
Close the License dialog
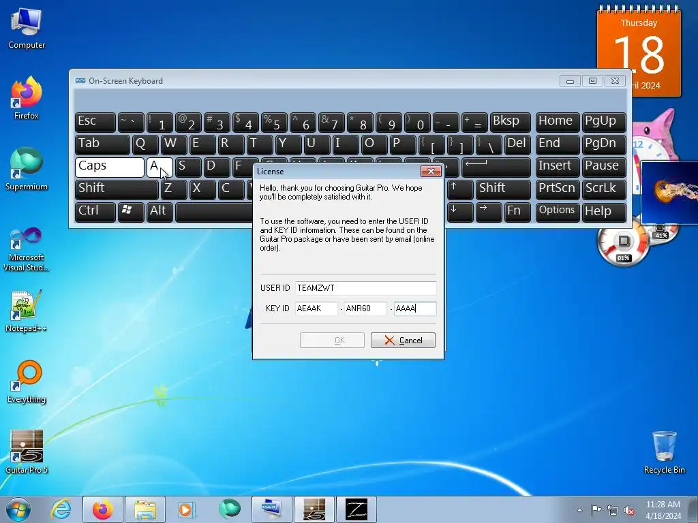coord(431,171)
